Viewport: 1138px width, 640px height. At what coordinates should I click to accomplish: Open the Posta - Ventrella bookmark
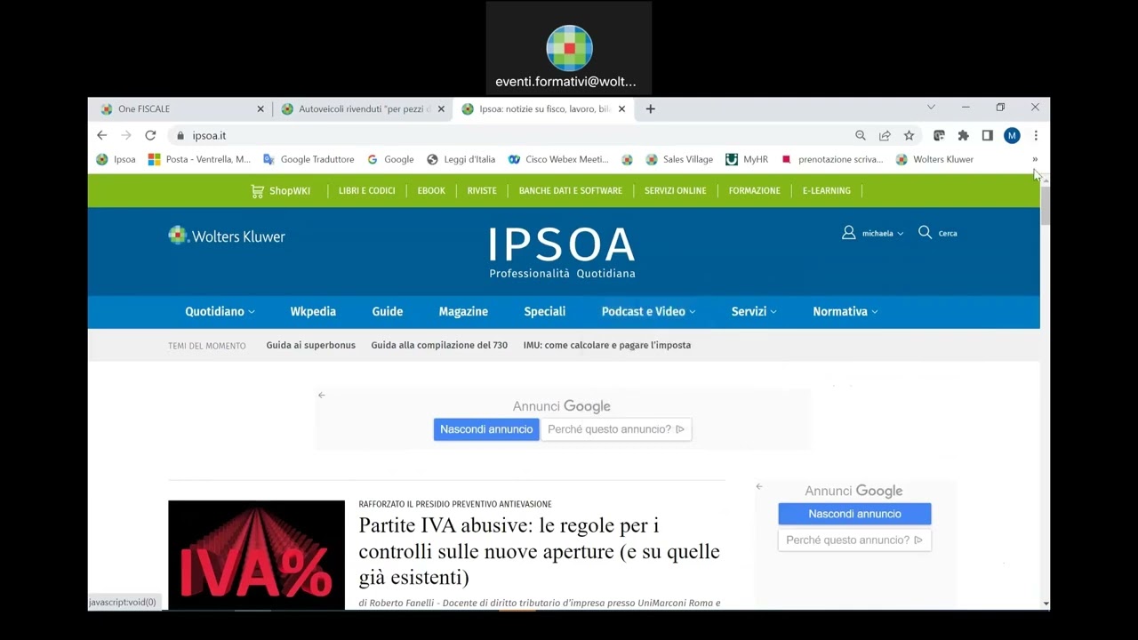click(x=199, y=159)
